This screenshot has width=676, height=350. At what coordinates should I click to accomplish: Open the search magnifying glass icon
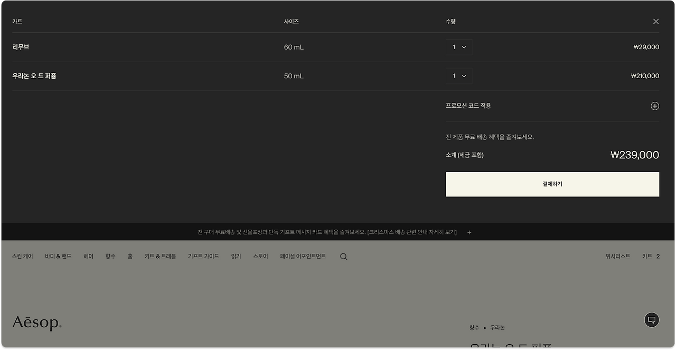pyautogui.click(x=343, y=256)
